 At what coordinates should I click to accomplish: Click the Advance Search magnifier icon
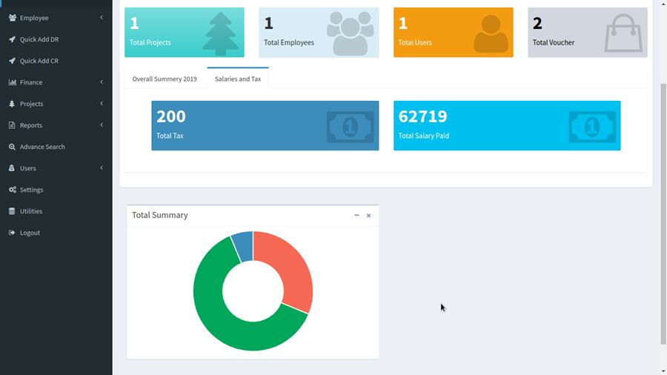tap(12, 147)
